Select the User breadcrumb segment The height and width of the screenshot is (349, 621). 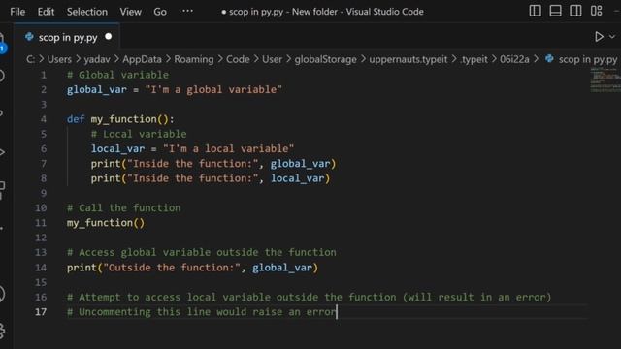click(x=272, y=59)
